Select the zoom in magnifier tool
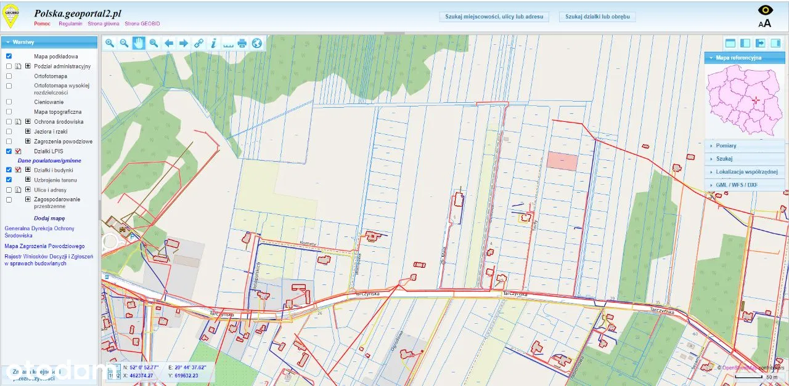This screenshot has width=789, height=386. tap(110, 43)
